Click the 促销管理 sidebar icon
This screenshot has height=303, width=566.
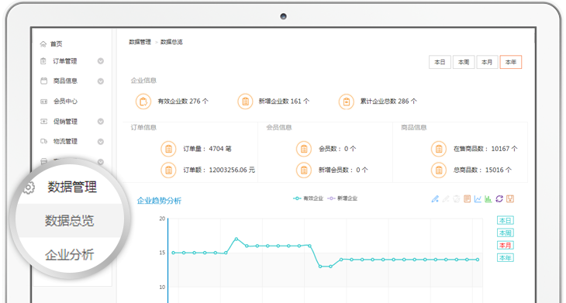click(x=43, y=122)
